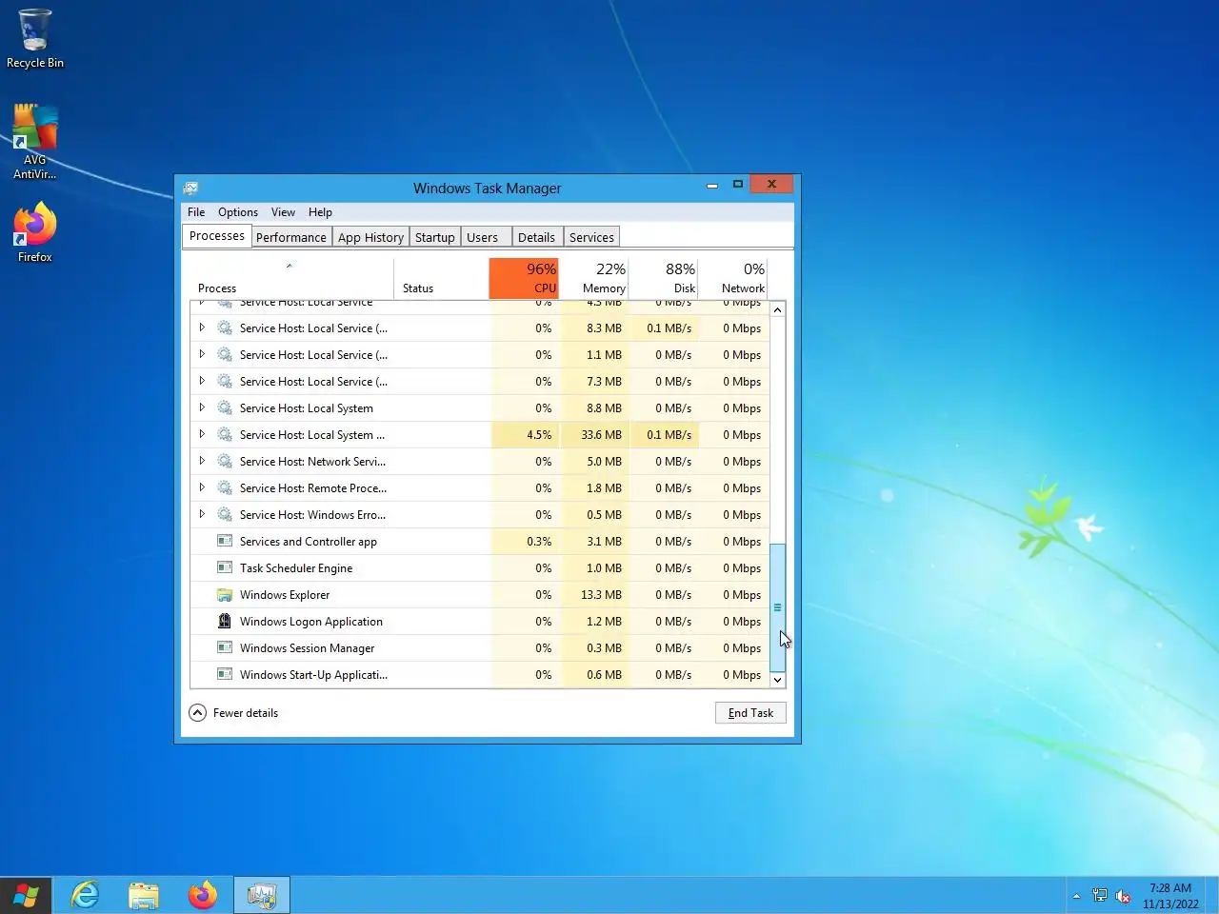The width and height of the screenshot is (1219, 914).
Task: Open the network tray icon
Action: (1100, 896)
